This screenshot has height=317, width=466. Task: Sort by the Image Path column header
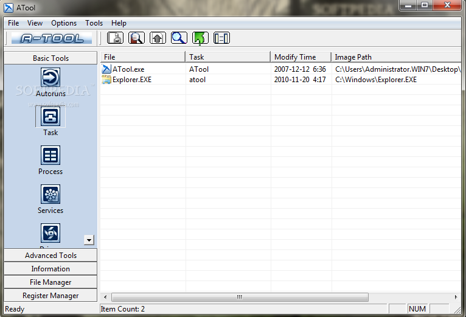[397, 57]
